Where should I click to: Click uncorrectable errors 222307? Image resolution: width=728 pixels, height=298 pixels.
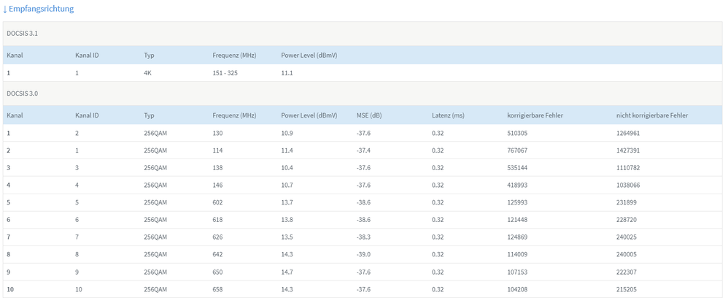tap(627, 272)
